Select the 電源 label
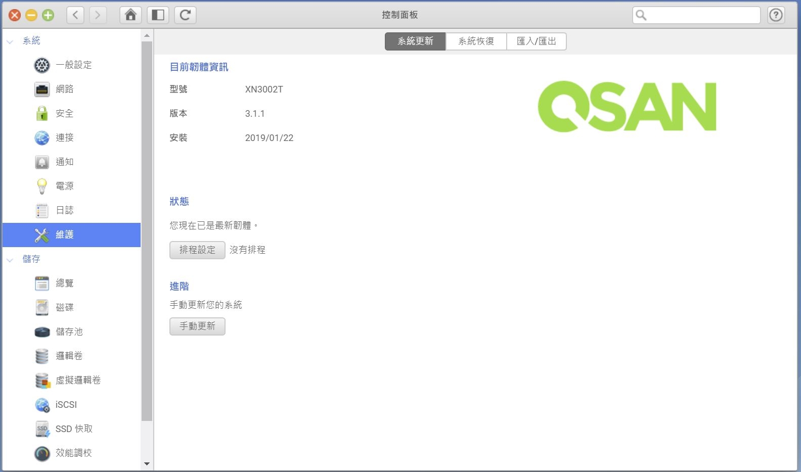The height and width of the screenshot is (472, 801). tap(65, 186)
